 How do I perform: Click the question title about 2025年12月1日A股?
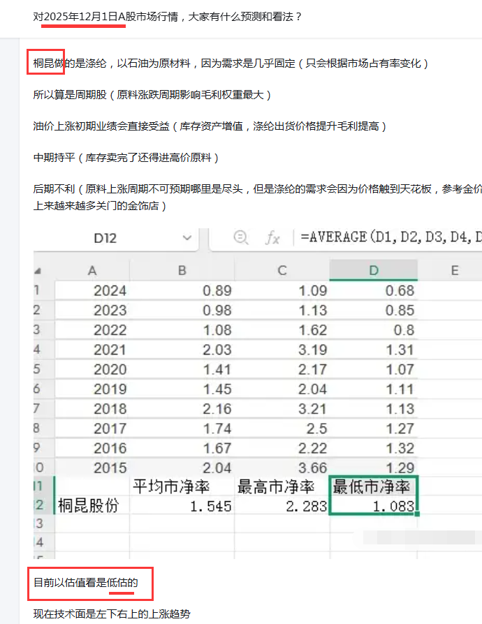click(168, 17)
